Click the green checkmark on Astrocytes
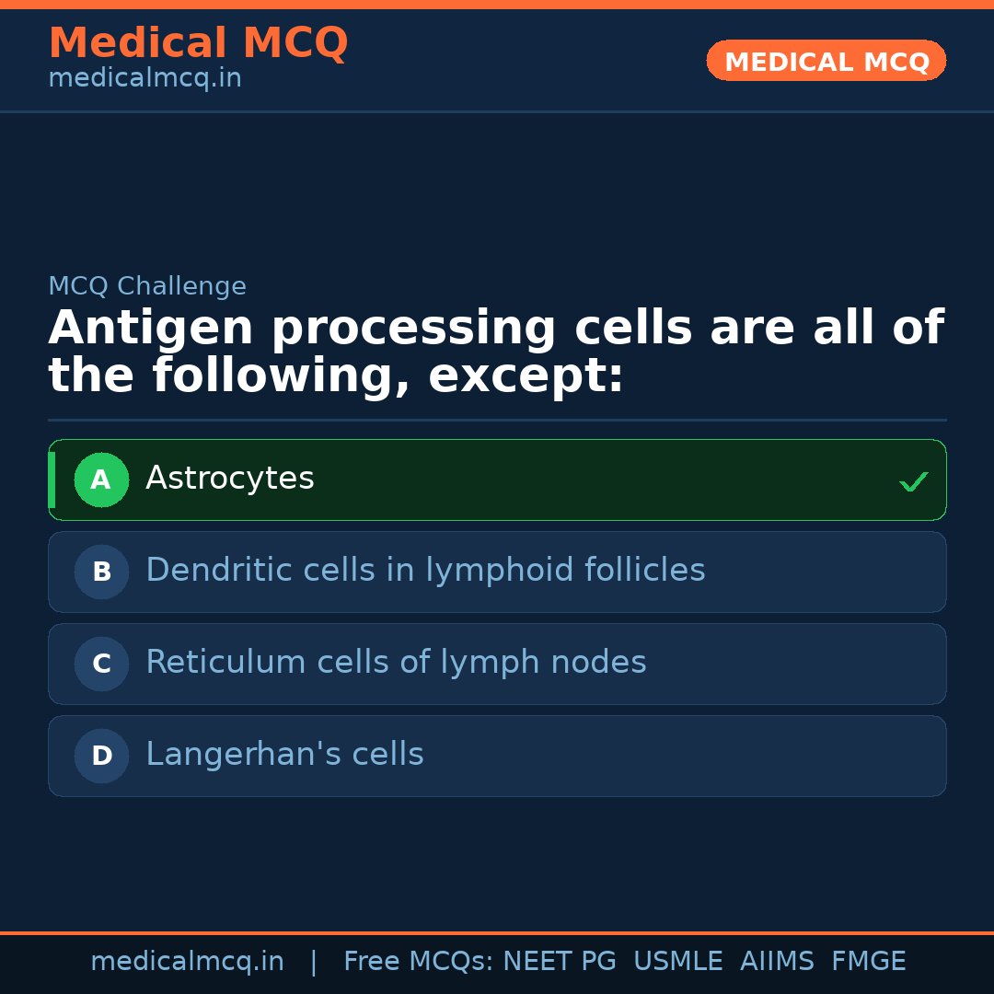994x994 pixels. (x=913, y=481)
